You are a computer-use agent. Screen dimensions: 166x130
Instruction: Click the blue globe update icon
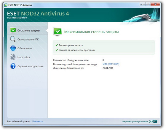tap(13, 48)
